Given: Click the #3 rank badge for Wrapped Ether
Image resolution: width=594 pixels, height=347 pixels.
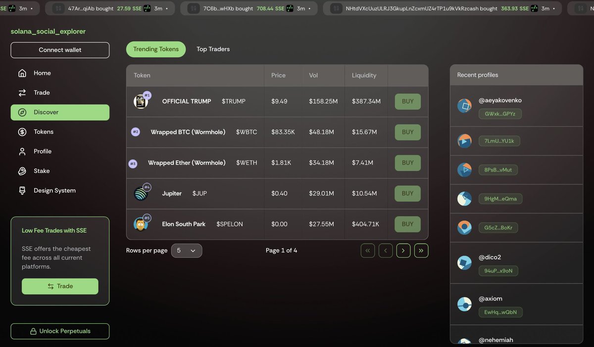Looking at the screenshot, I should click(x=133, y=164).
